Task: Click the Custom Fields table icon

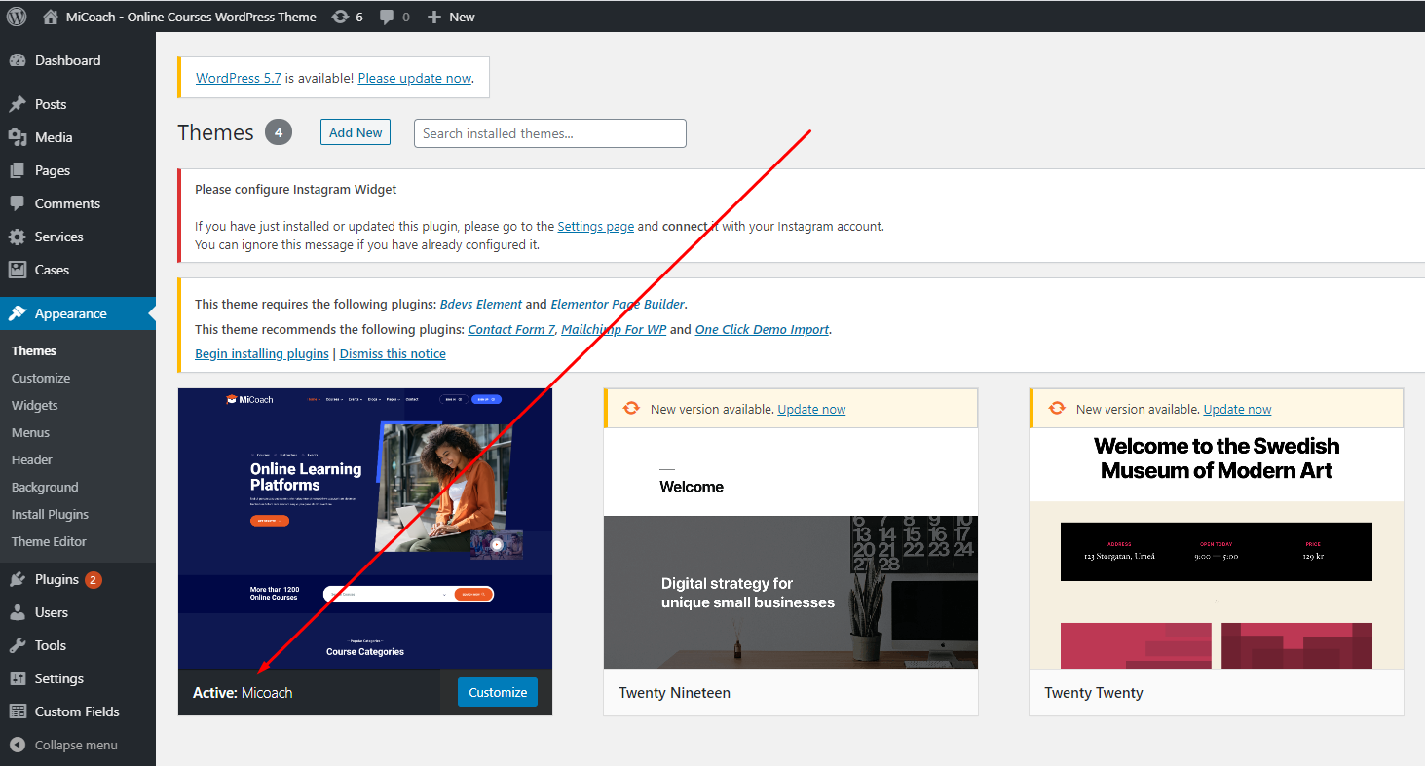Action: click(x=18, y=711)
